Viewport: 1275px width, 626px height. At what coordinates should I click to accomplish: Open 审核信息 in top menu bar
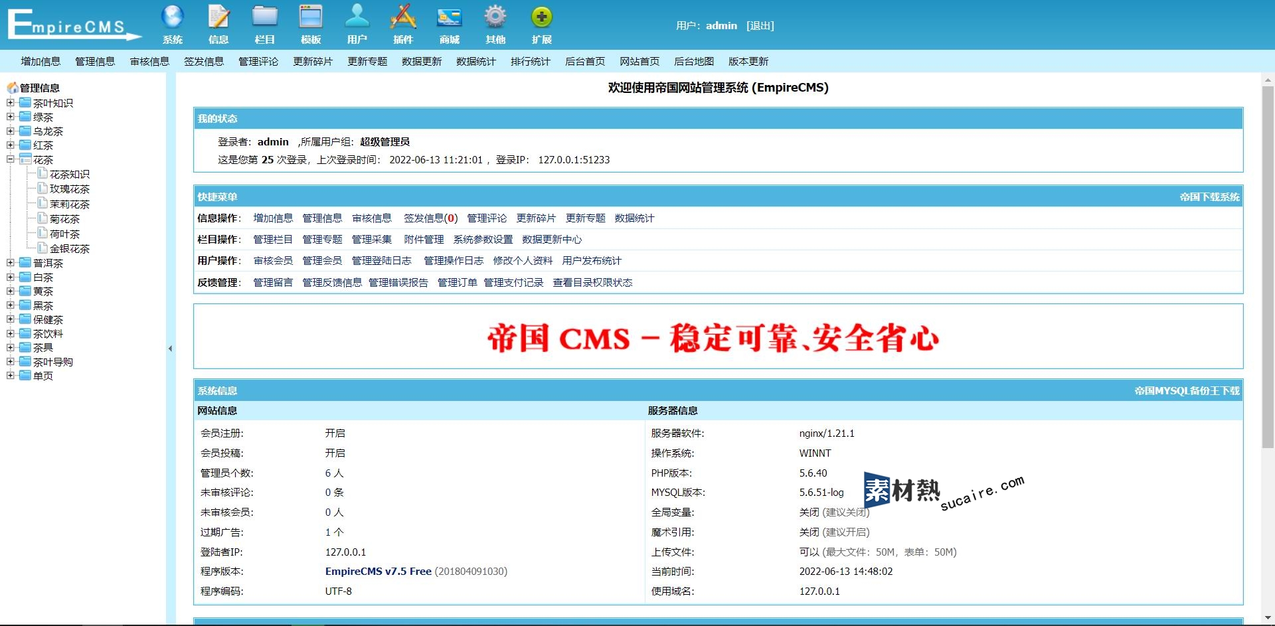pyautogui.click(x=149, y=62)
